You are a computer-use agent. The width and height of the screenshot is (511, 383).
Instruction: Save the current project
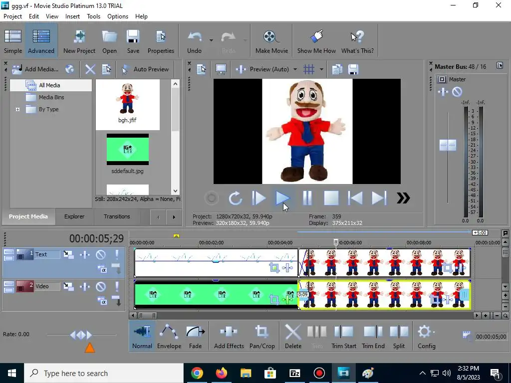[133, 41]
